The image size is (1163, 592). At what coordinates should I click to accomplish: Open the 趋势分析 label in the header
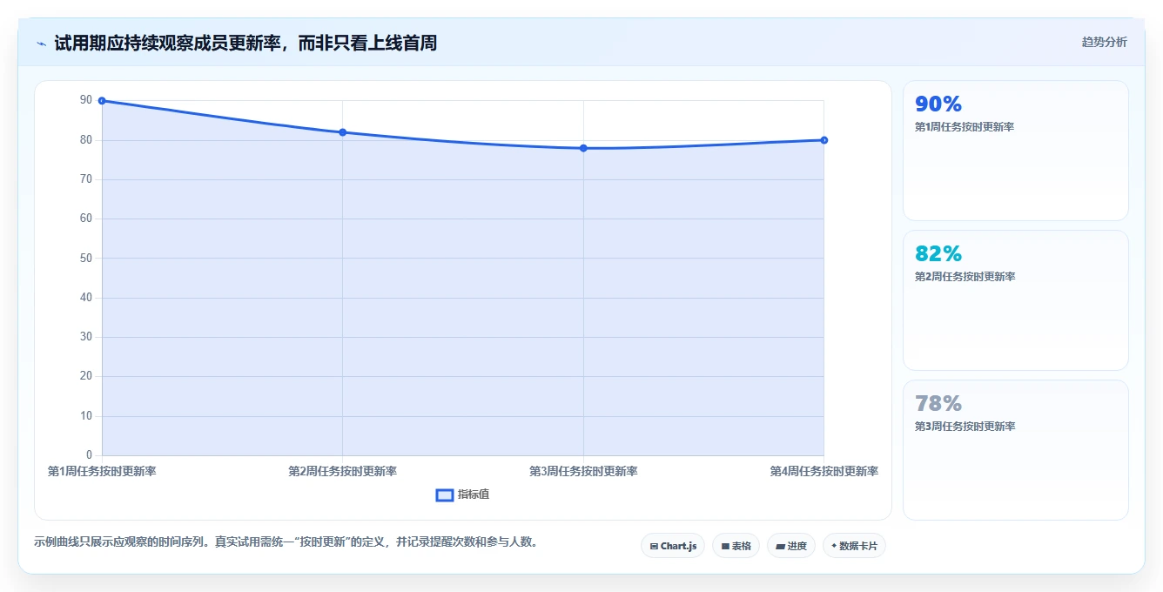click(x=1104, y=42)
